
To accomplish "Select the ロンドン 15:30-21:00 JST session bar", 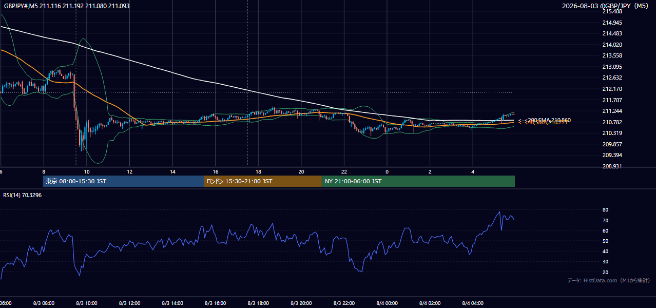I will [x=263, y=181].
